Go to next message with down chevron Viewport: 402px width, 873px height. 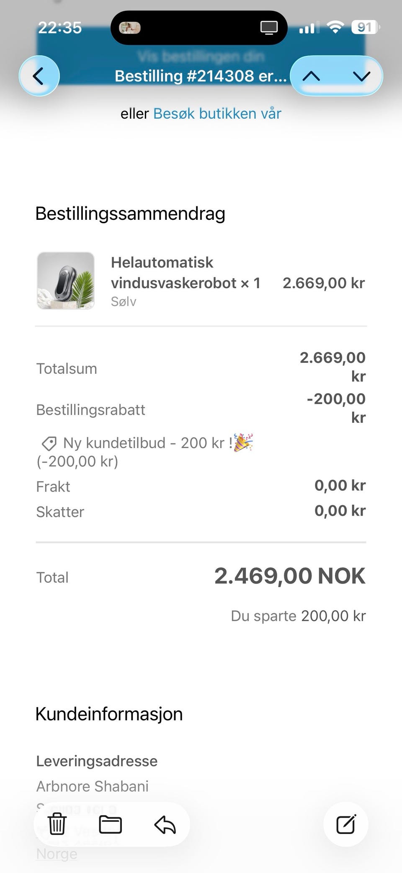pyautogui.click(x=361, y=76)
